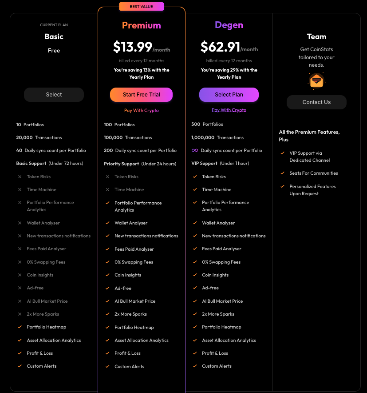367x393 pixels.
Task: Click the Degen $62.91 price
Action: click(x=220, y=47)
